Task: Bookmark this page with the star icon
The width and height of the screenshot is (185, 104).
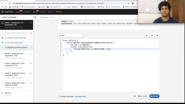Action: (x=128, y=3)
